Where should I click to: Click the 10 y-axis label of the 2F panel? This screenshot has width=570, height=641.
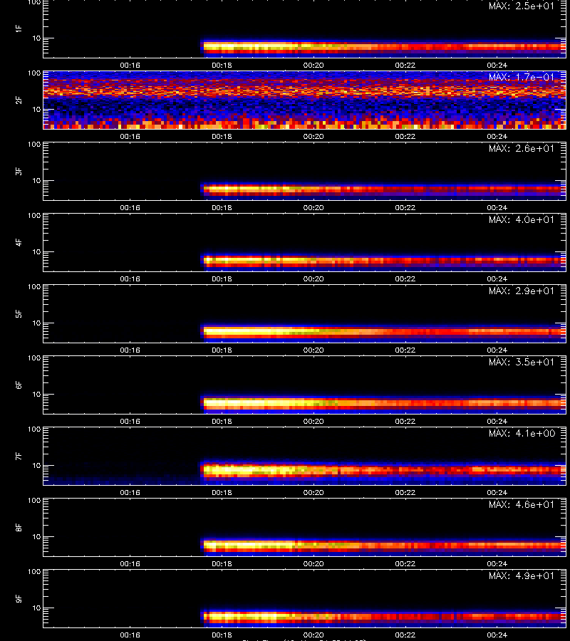36,109
